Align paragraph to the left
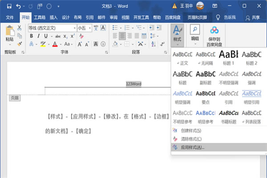This screenshot has height=178, width=267. click(115, 36)
